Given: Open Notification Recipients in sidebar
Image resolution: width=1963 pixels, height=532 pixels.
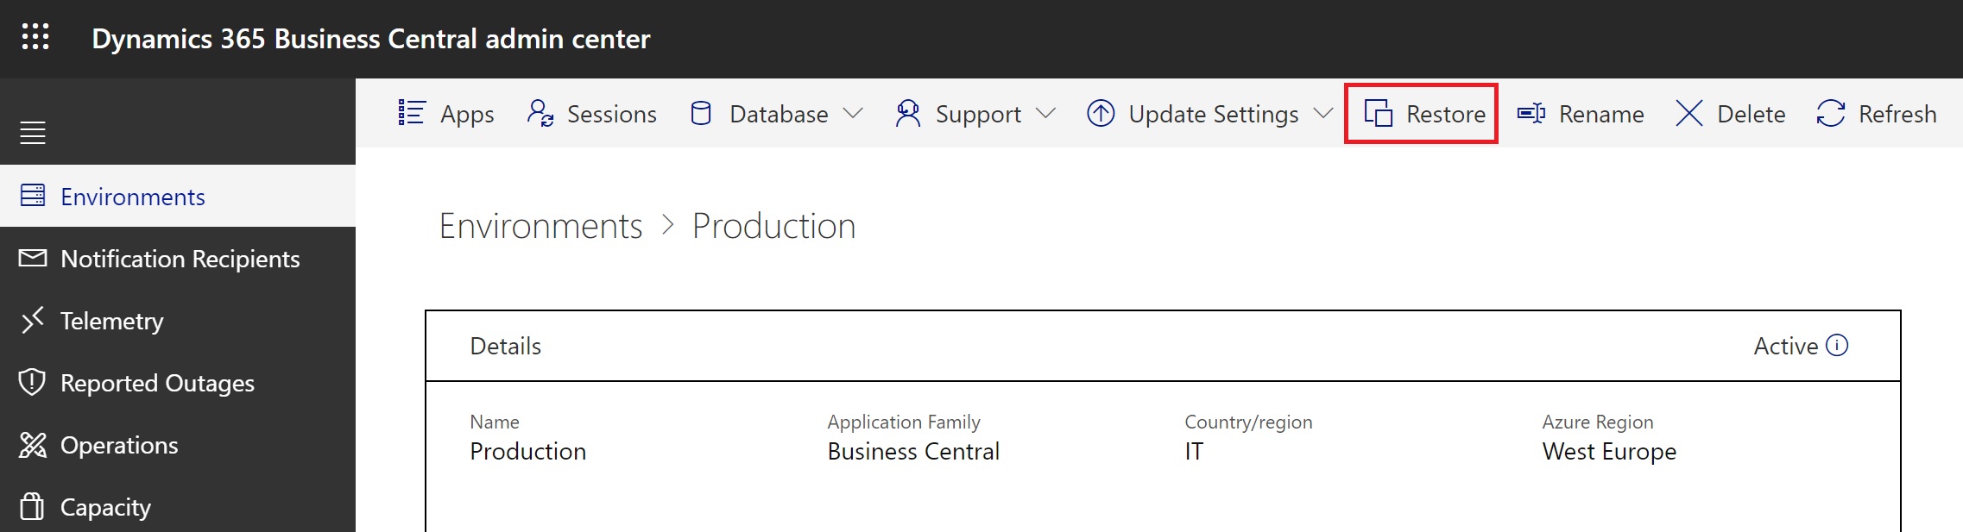Looking at the screenshot, I should (x=180, y=259).
